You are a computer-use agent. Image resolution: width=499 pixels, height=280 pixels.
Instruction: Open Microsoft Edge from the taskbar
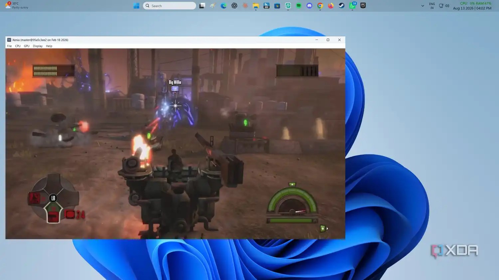[x=224, y=6]
